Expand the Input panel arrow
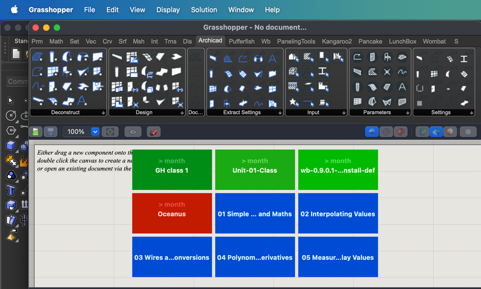481x289 pixels. click(x=344, y=113)
